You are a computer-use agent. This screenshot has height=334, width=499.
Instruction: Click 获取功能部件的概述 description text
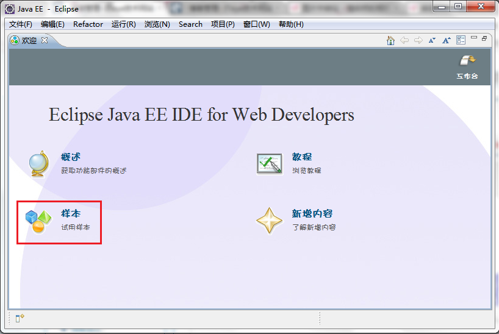coord(93,171)
